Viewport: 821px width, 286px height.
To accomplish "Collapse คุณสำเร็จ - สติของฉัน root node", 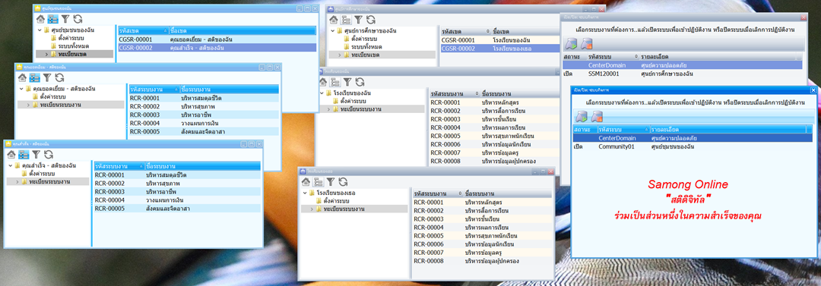I will point(11,165).
